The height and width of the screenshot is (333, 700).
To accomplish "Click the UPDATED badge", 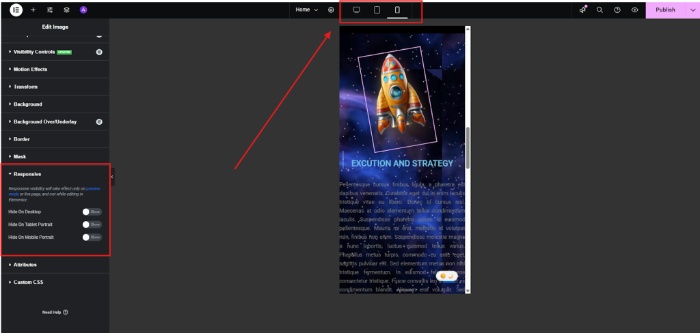I will click(x=64, y=52).
